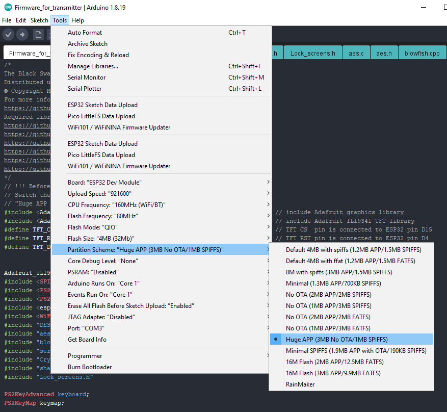This screenshot has width=447, height=412.
Task: Select 16M Flash (2MB APP/12.5MB FATFS)
Action: (x=351, y=362)
